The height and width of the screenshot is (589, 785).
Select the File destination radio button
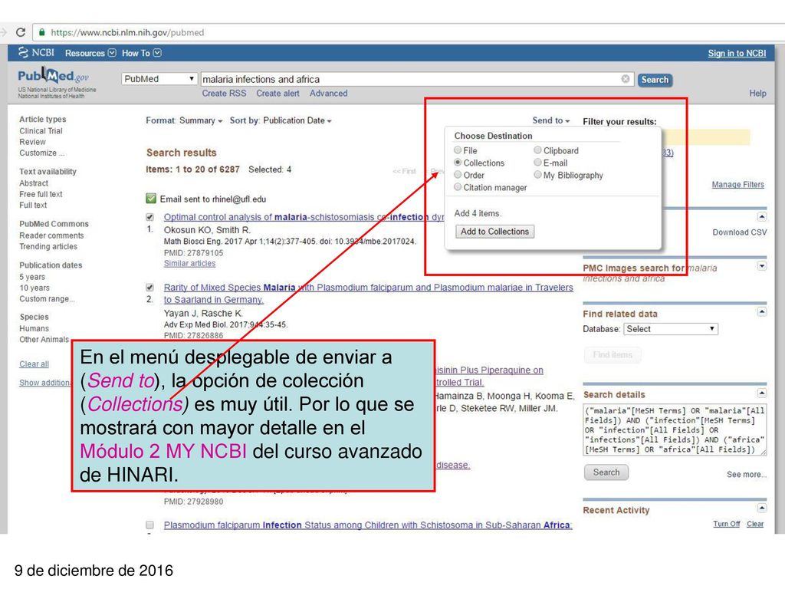tap(458, 150)
